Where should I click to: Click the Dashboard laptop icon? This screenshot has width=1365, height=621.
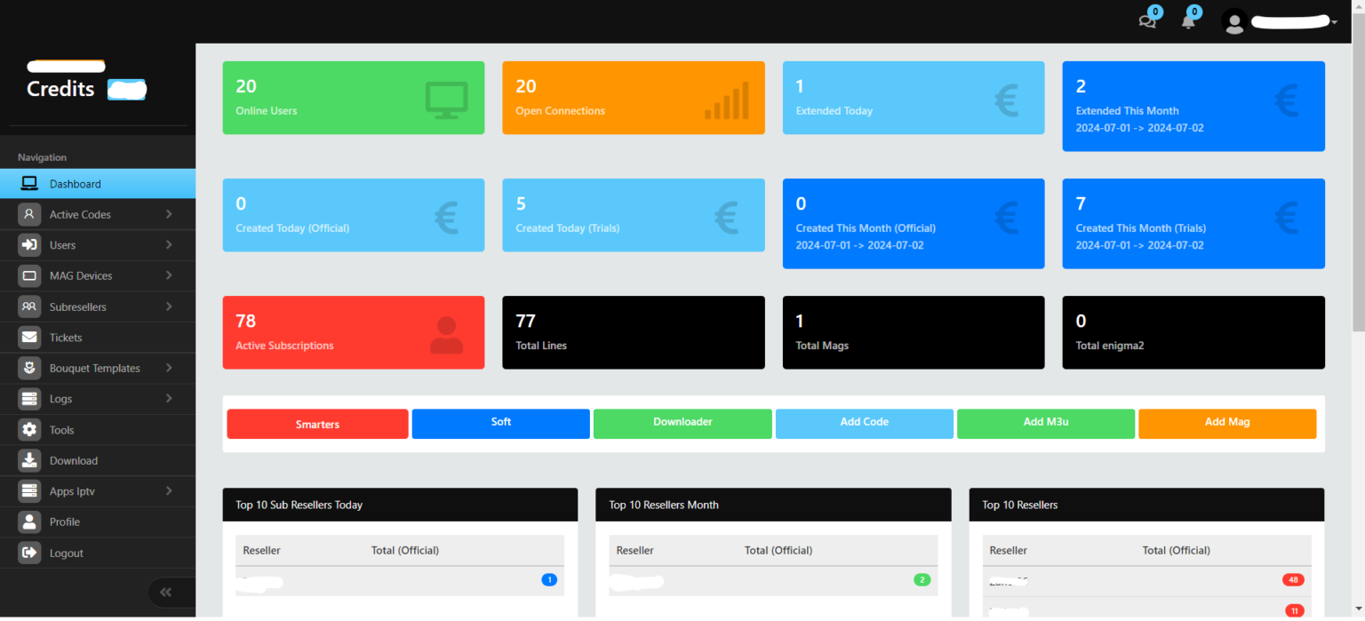pyautogui.click(x=30, y=184)
